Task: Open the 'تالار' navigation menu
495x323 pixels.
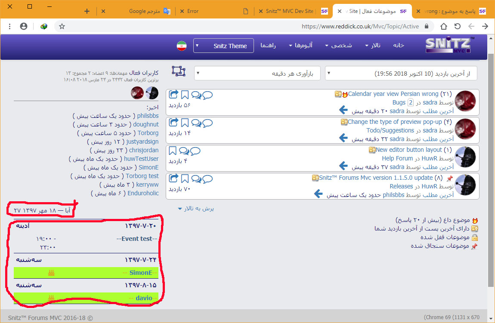Action: coord(372,46)
